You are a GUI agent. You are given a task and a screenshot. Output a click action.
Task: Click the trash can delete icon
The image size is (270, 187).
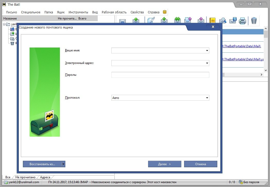(254, 21)
